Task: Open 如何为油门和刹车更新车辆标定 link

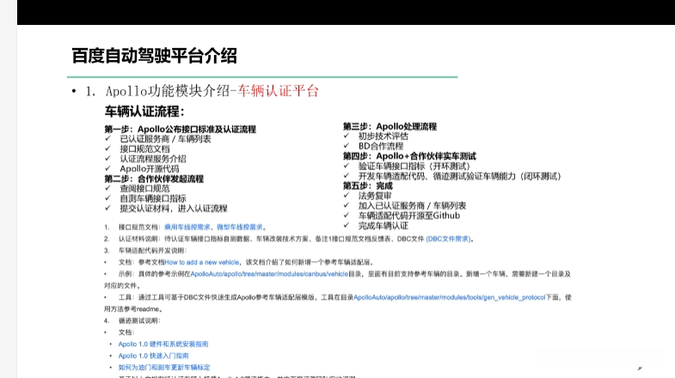Action: coord(164,367)
